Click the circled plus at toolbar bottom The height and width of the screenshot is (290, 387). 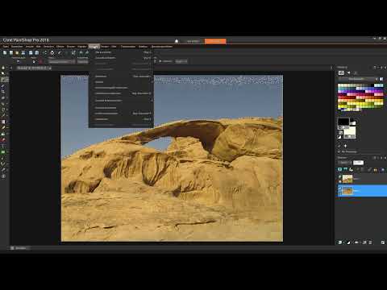pos(3,176)
